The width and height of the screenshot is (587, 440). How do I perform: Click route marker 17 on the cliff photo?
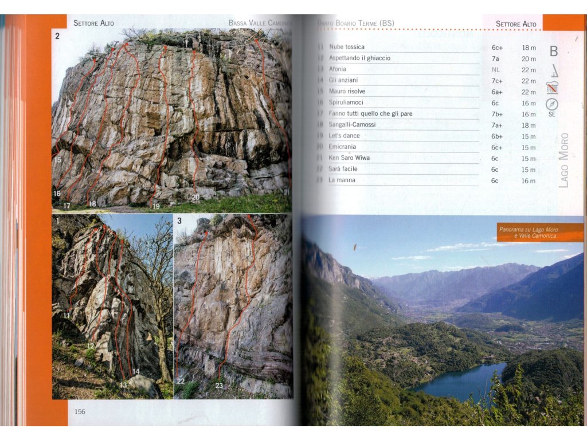(x=66, y=206)
